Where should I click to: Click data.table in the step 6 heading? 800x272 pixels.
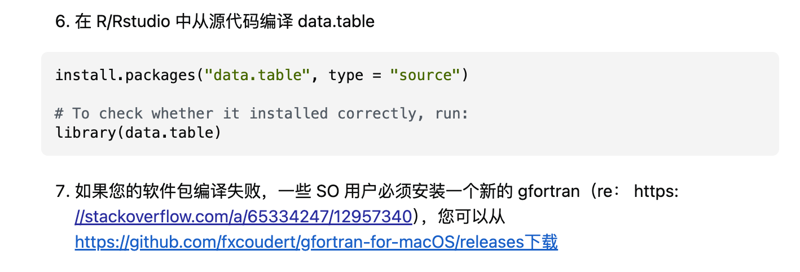[x=336, y=22]
